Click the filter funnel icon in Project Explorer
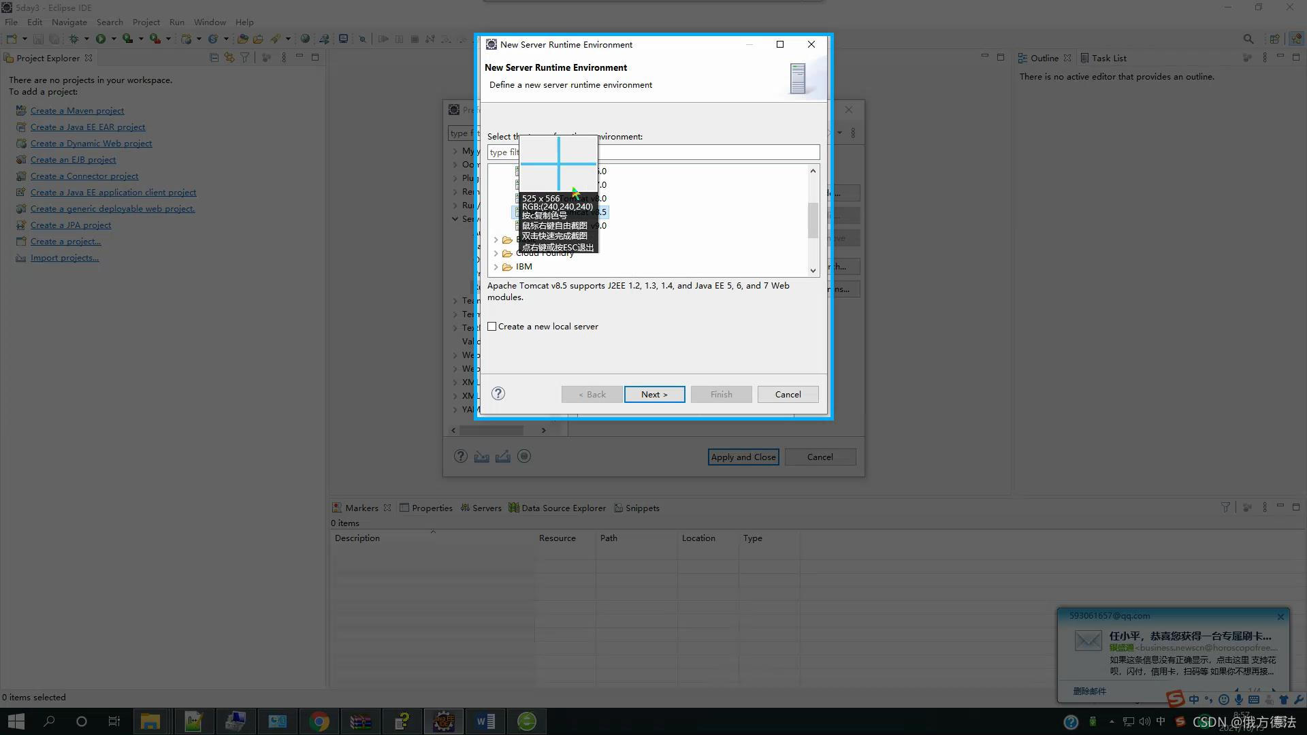The image size is (1307, 735). point(244,58)
